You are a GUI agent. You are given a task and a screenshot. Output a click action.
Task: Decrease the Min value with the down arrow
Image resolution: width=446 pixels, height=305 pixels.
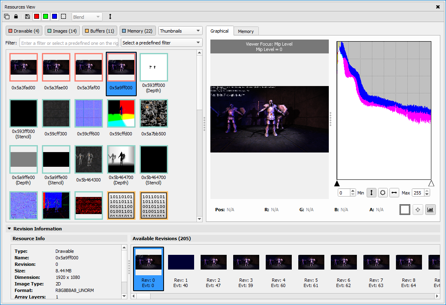pyautogui.click(x=353, y=194)
